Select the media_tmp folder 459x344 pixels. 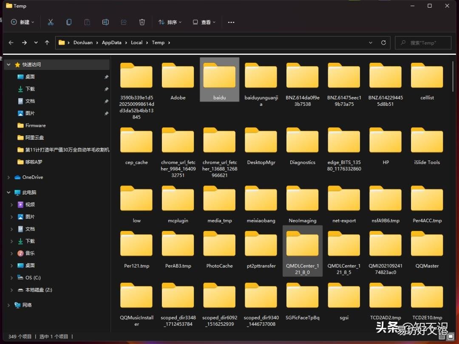(220, 204)
